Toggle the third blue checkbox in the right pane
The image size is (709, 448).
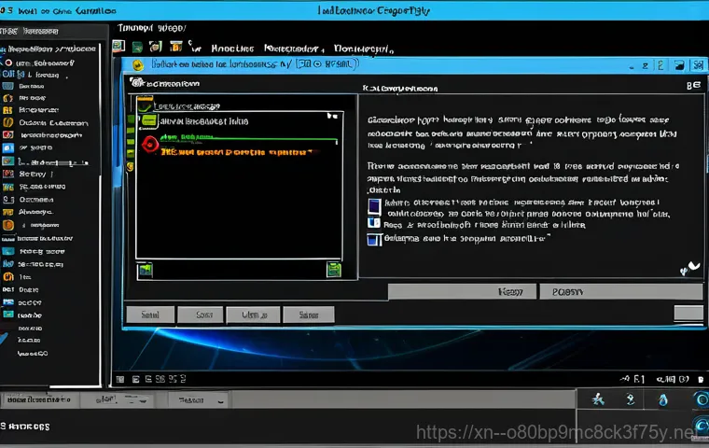pyautogui.click(x=373, y=240)
